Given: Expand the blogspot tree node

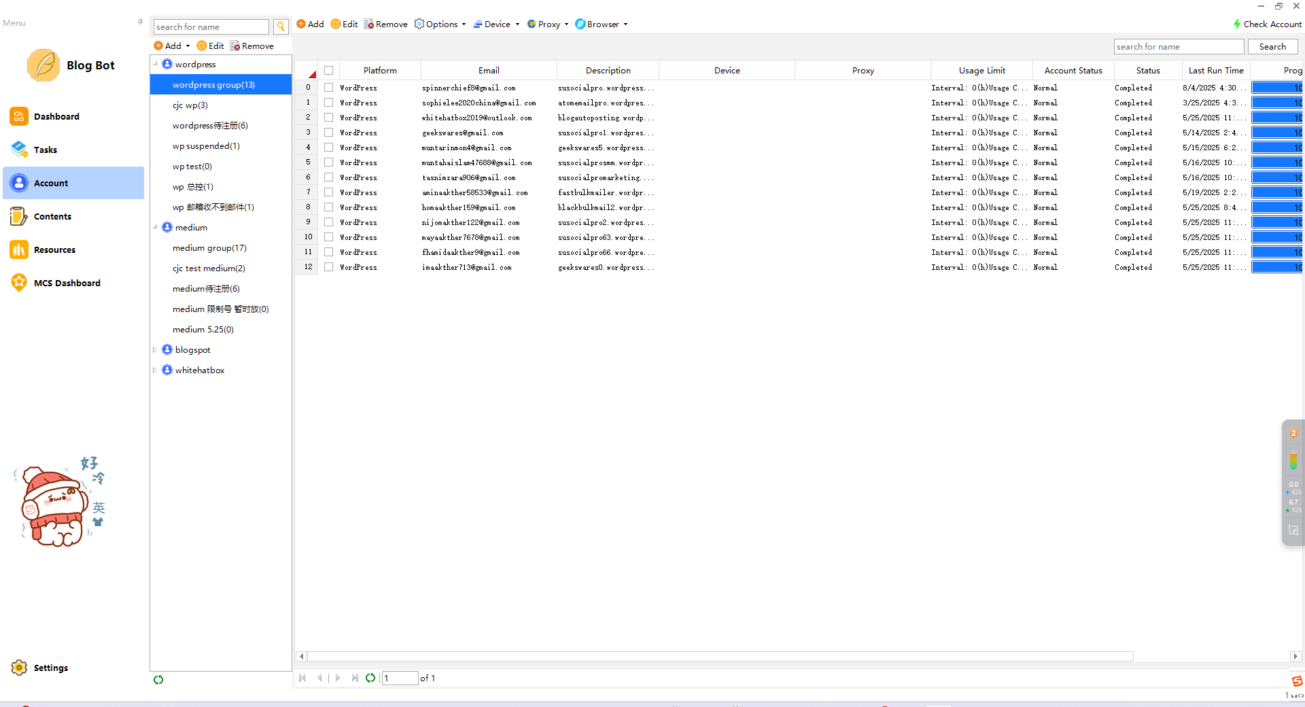Looking at the screenshot, I should coord(155,350).
